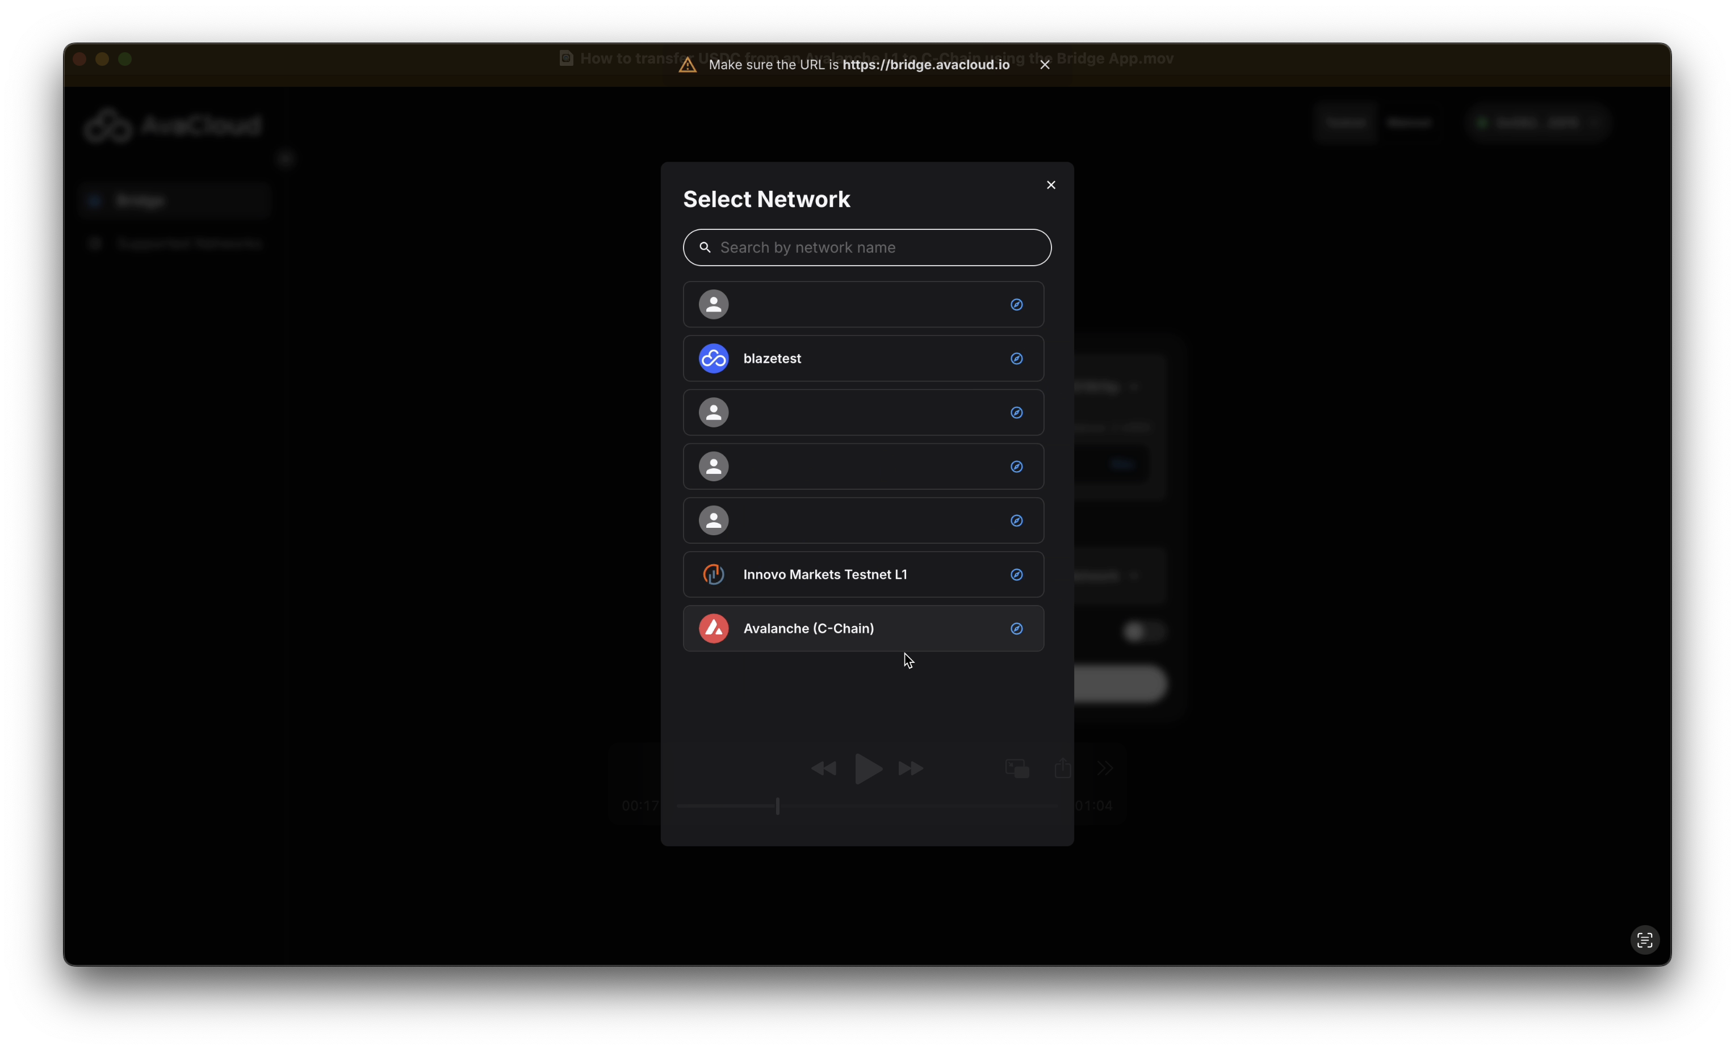Click the search magnifier icon
Viewport: 1735px width, 1050px height.
704,247
